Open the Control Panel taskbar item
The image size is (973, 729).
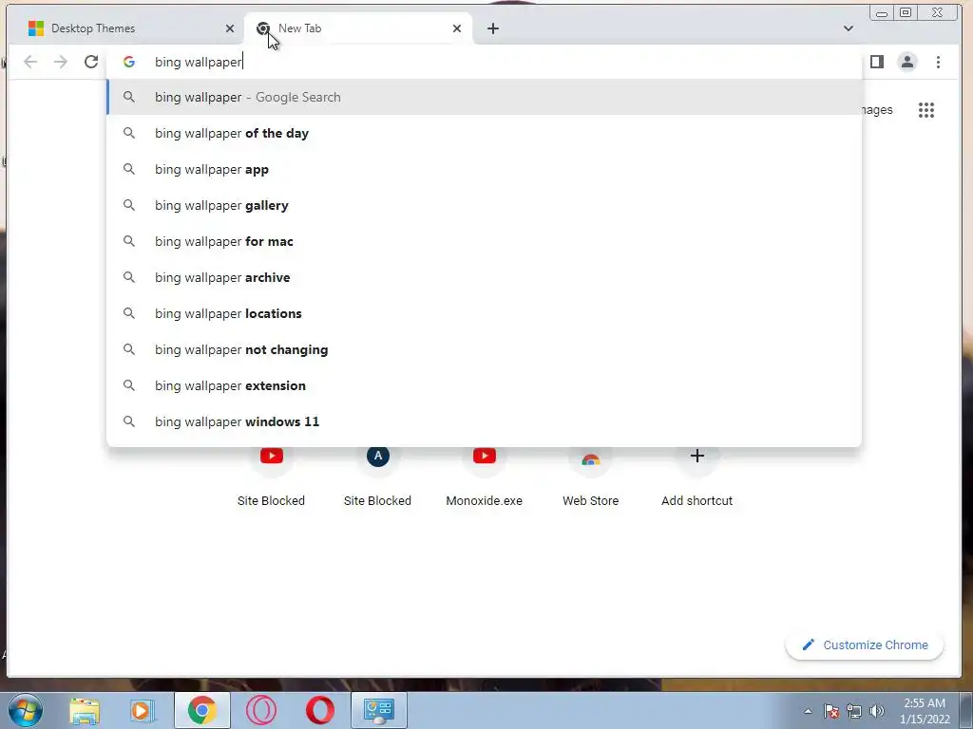[379, 710]
